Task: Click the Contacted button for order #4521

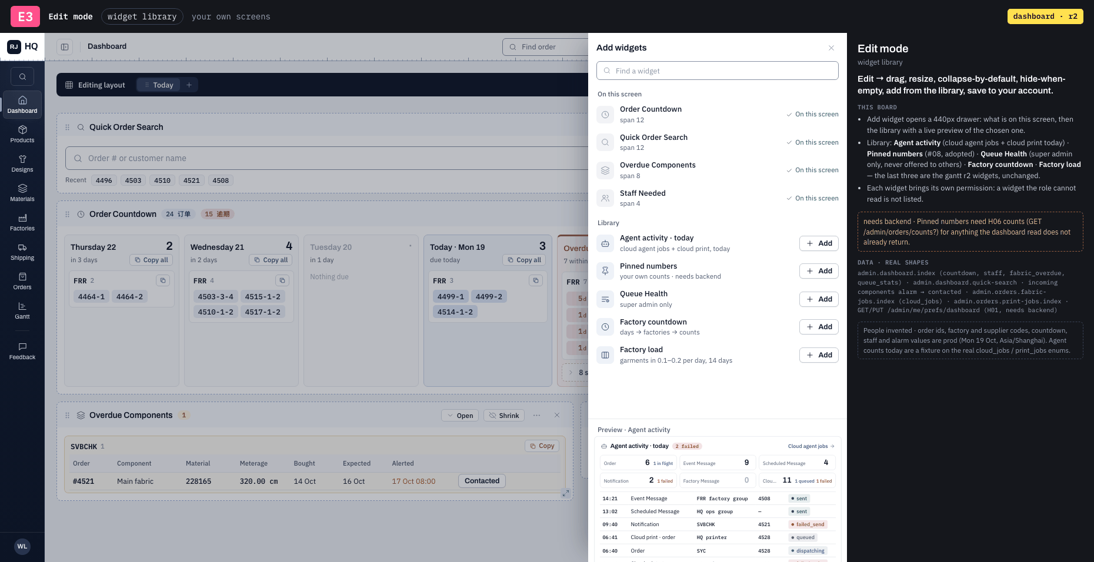Action: [x=482, y=481]
